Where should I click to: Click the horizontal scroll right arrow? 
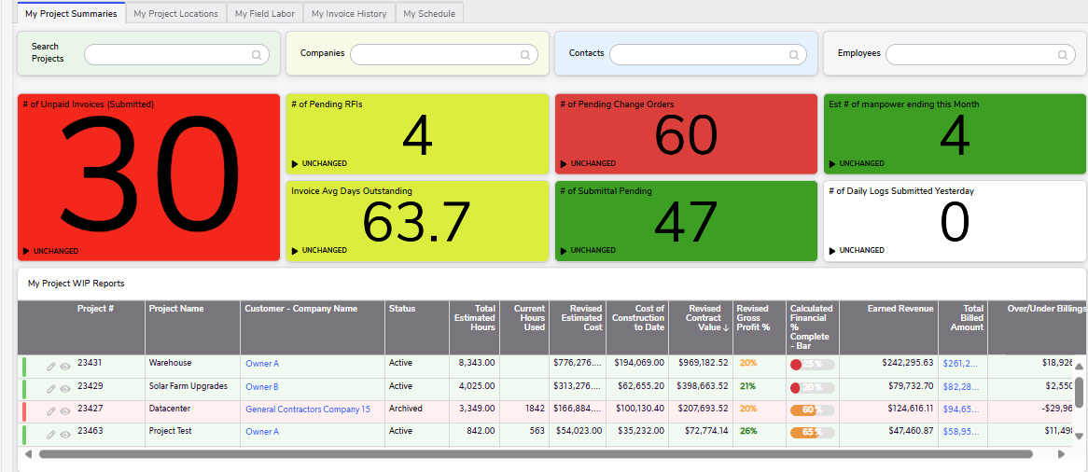[1061, 454]
